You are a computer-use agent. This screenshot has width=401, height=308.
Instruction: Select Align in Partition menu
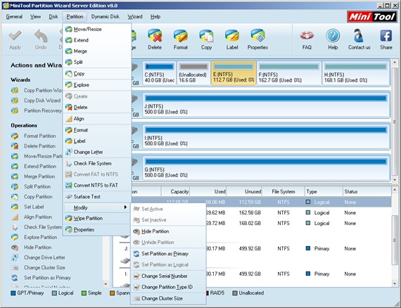pos(97,119)
